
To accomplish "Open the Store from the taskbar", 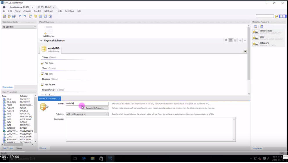I will click(101, 159).
